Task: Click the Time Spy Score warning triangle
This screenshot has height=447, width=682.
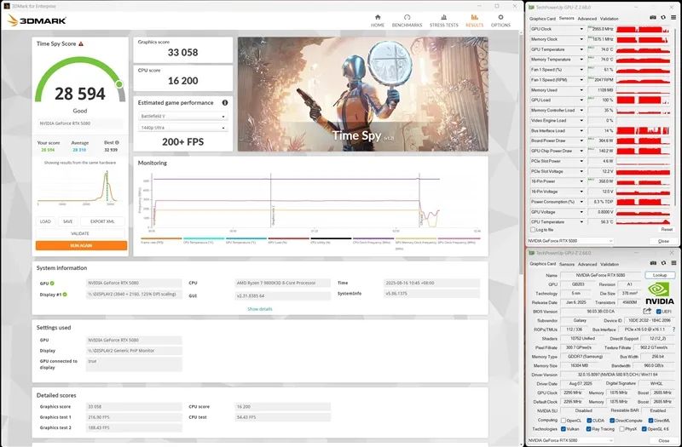Action: pyautogui.click(x=81, y=44)
